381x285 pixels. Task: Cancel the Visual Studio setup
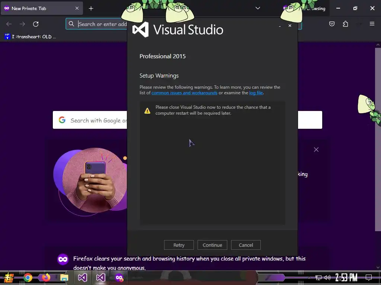[x=246, y=245]
